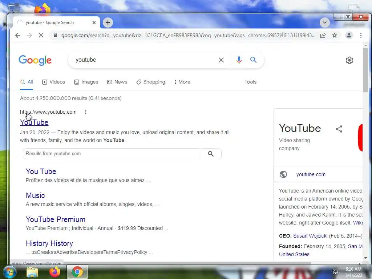
Task: Click the globe icon next to youtube.com
Action: [x=283, y=174]
